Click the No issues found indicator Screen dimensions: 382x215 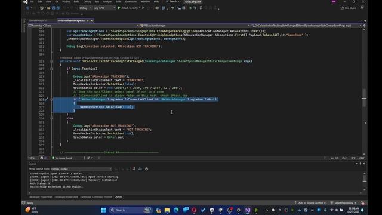[62, 158]
